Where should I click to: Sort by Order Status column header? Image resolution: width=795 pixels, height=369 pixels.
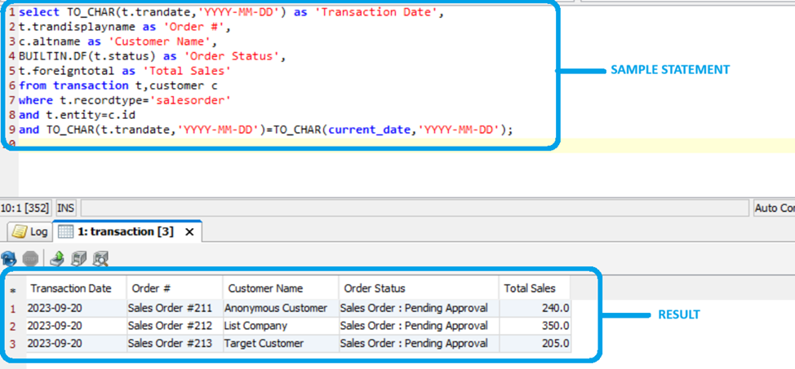[419, 288]
